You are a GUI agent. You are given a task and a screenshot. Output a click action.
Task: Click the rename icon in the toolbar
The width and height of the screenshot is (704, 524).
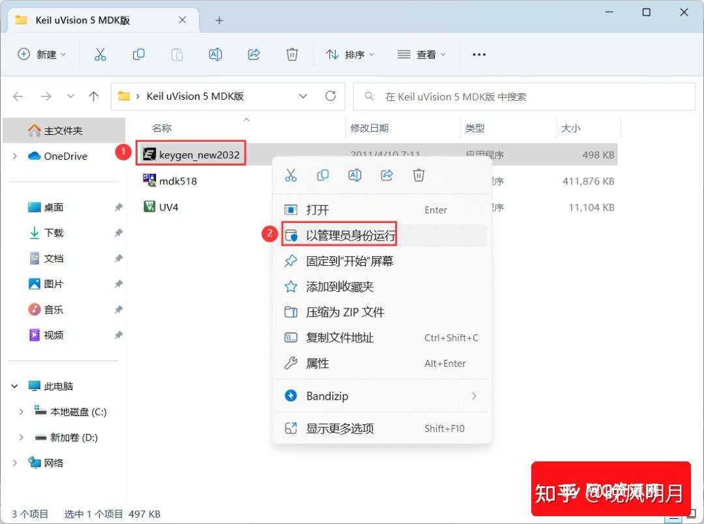tap(215, 54)
